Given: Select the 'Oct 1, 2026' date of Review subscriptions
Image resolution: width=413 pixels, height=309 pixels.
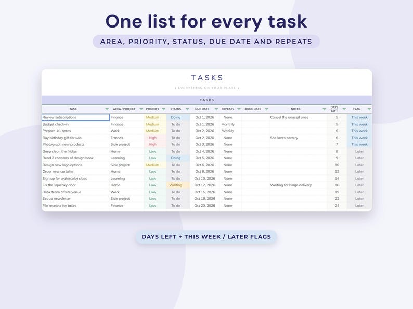Looking at the screenshot, I should pos(204,117).
